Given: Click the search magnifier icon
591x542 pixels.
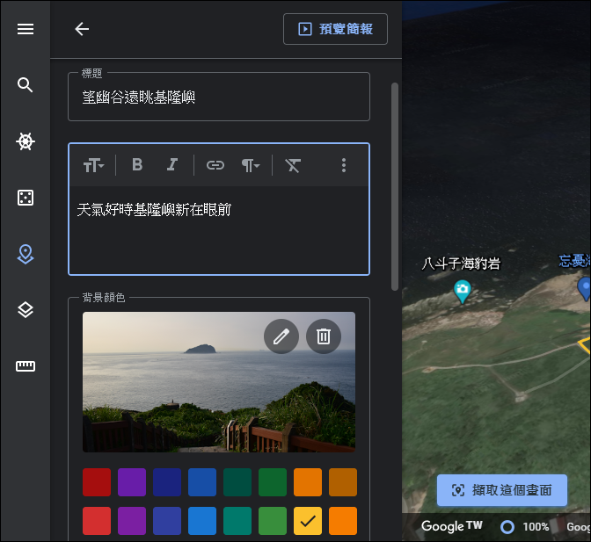Looking at the screenshot, I should [x=26, y=85].
